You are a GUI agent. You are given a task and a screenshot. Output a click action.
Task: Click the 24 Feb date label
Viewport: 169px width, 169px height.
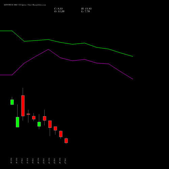click(49, 161)
